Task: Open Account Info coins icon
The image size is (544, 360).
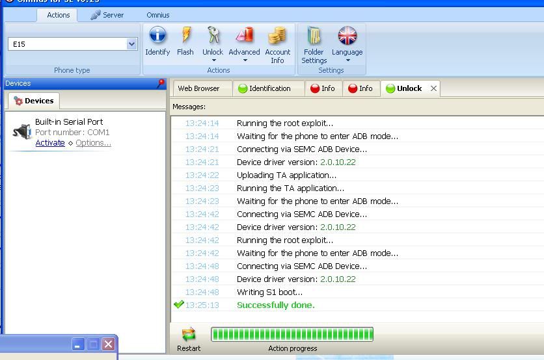Action: tap(277, 36)
